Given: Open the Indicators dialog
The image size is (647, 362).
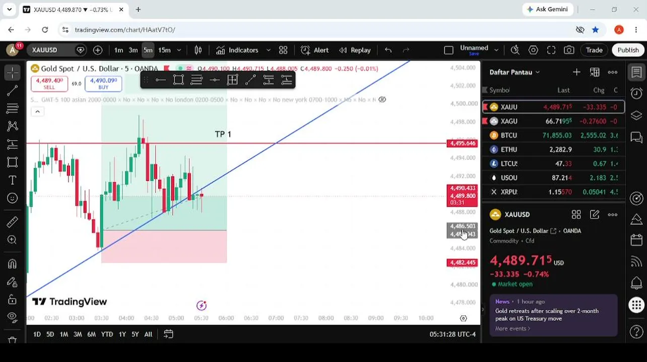Looking at the screenshot, I should click(237, 50).
